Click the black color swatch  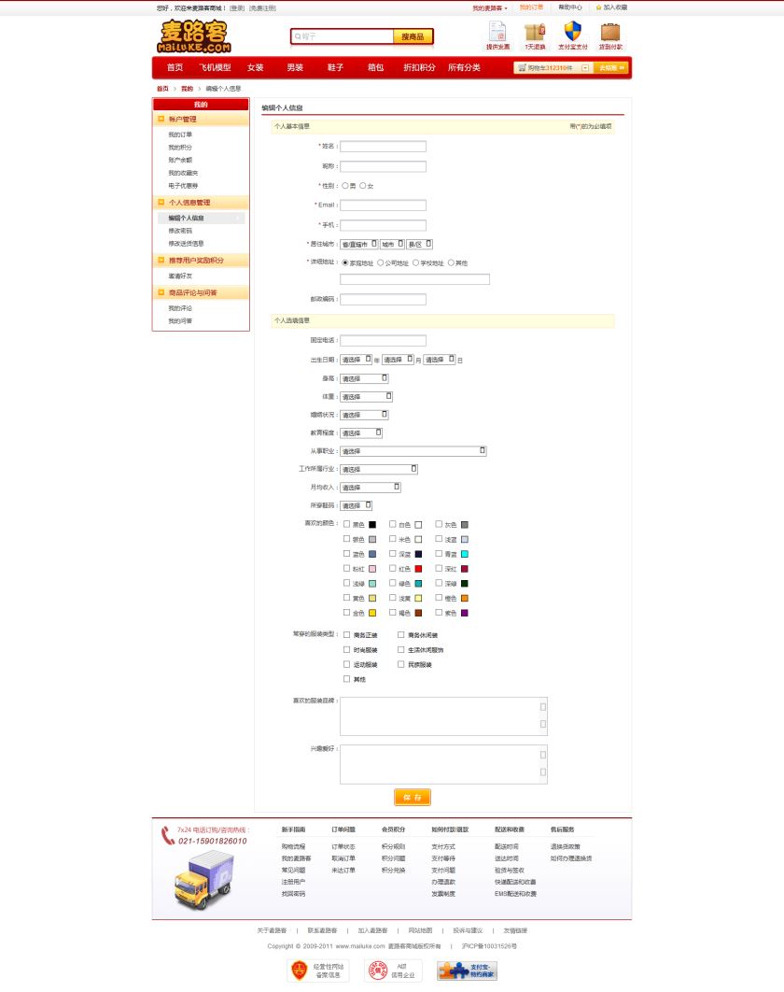[372, 524]
